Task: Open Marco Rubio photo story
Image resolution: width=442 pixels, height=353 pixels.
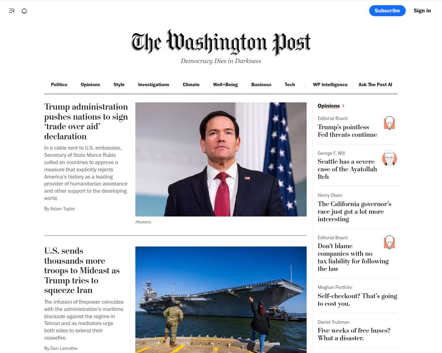Action: (221, 159)
